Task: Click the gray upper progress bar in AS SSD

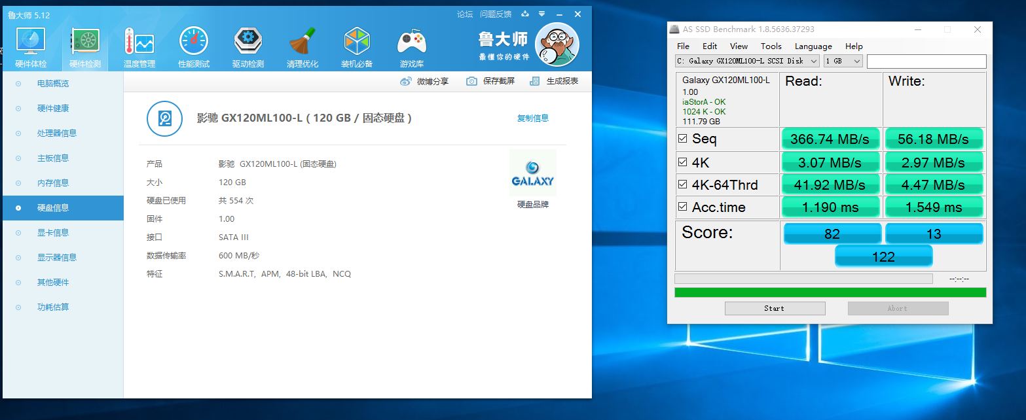Action: (803, 279)
